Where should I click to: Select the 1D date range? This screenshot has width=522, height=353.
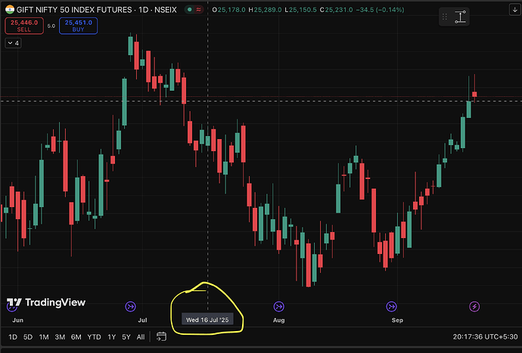point(13,337)
